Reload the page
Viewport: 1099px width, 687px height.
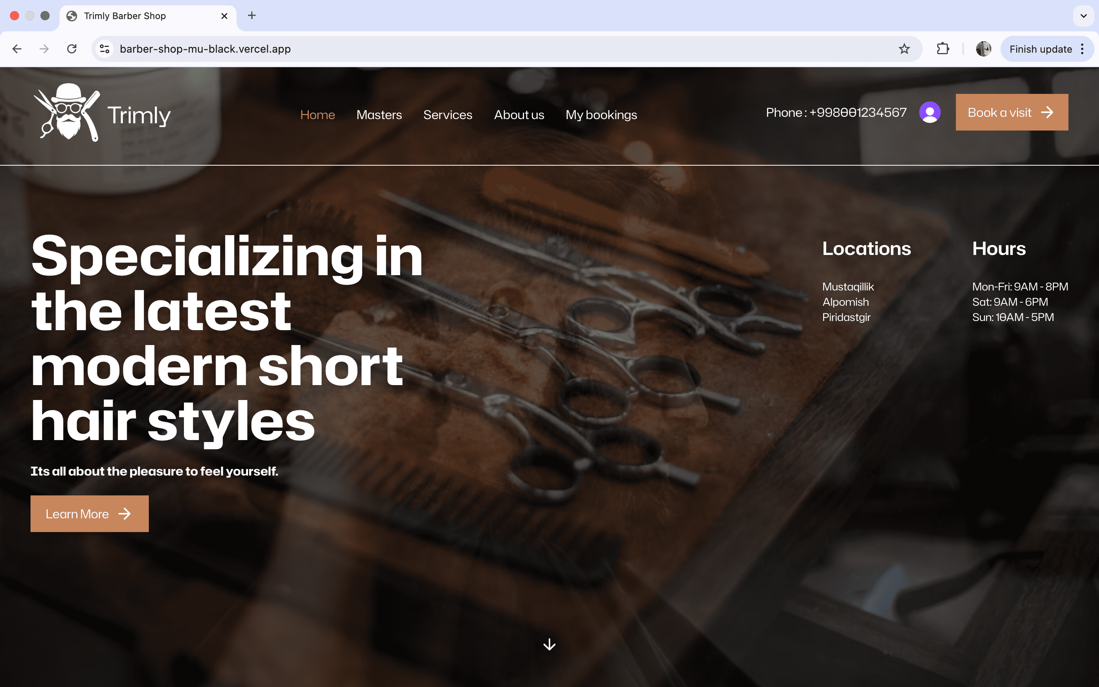72,49
